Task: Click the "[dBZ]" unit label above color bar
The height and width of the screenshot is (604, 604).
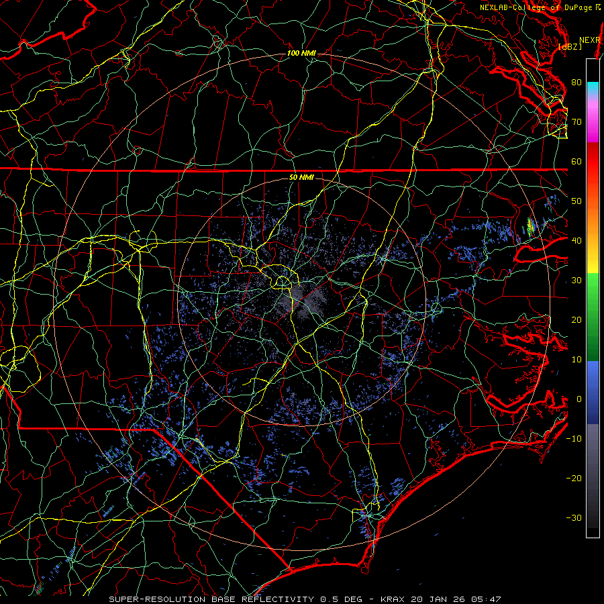Action: pyautogui.click(x=570, y=47)
